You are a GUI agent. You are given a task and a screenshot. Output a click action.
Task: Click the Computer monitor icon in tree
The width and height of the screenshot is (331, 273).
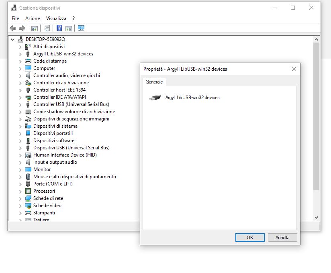coord(28,68)
